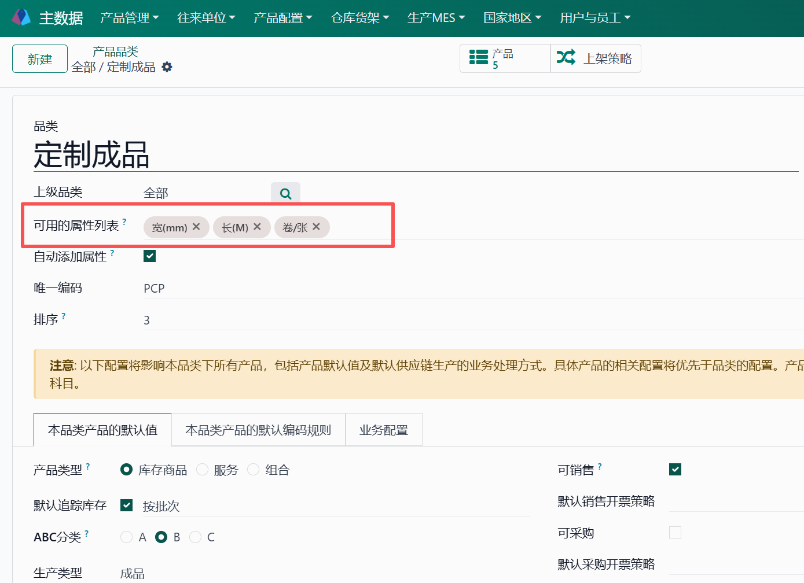Click the magnifier search icon beside 上级品类
This screenshot has width=804, height=583.
pos(285,193)
